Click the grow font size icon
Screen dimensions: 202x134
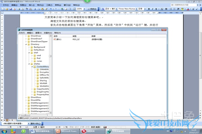tap(193, 9)
